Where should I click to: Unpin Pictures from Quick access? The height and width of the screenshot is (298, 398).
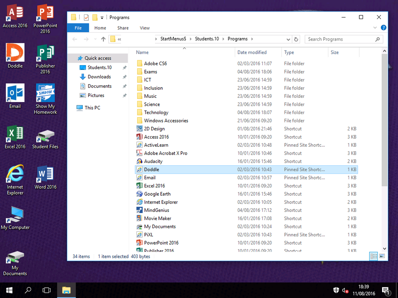(124, 95)
